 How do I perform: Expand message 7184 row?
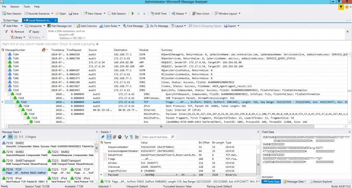[7, 55]
